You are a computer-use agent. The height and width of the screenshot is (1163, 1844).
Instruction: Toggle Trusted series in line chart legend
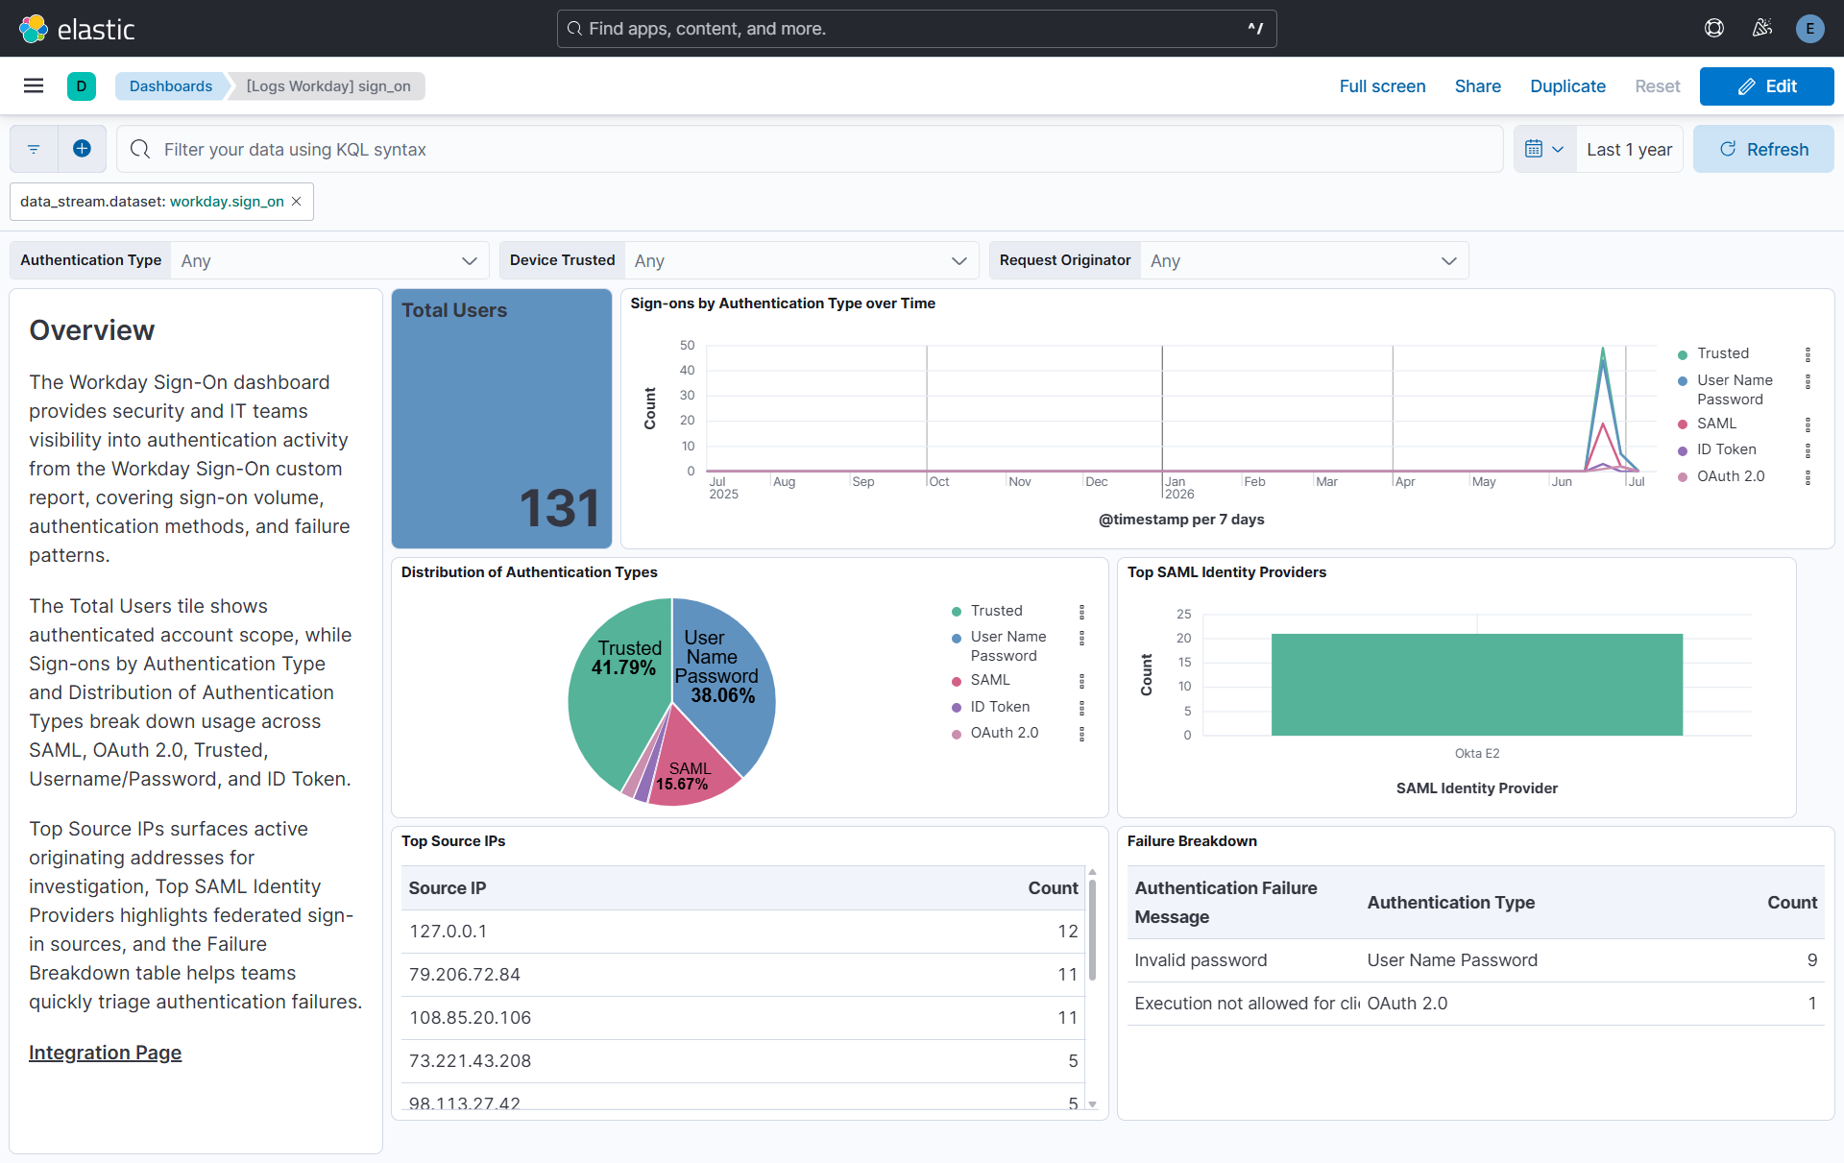(1723, 353)
